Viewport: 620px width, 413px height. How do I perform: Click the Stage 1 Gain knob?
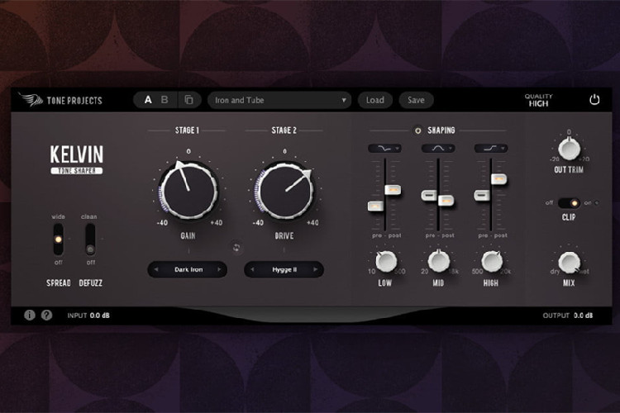[188, 191]
